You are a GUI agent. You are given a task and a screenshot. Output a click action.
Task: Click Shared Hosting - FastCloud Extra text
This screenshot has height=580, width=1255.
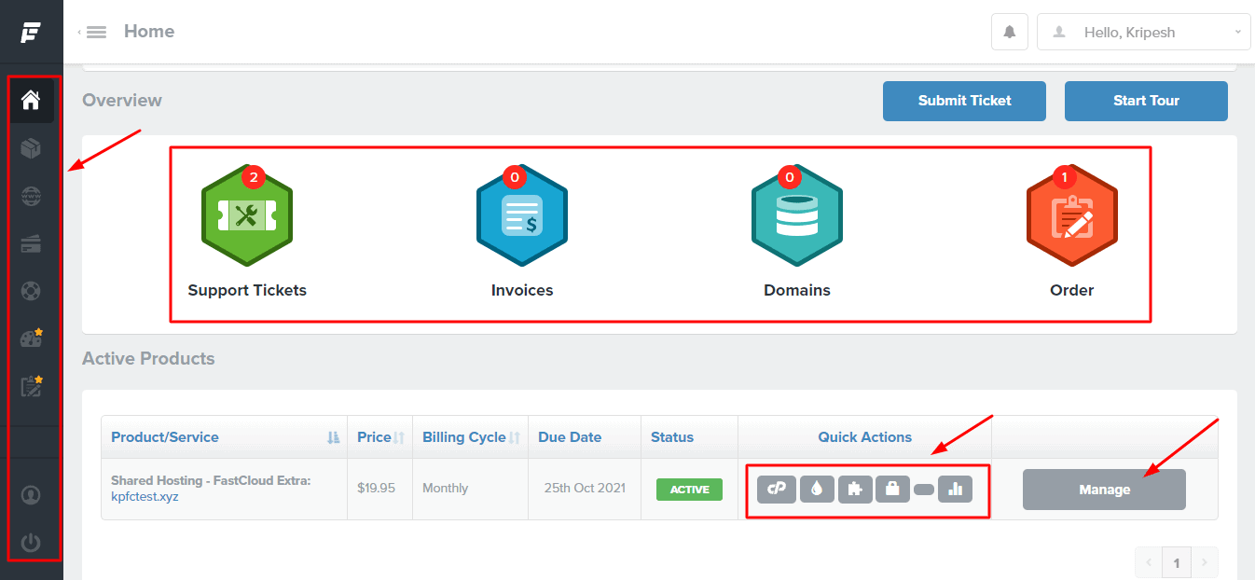pos(211,480)
